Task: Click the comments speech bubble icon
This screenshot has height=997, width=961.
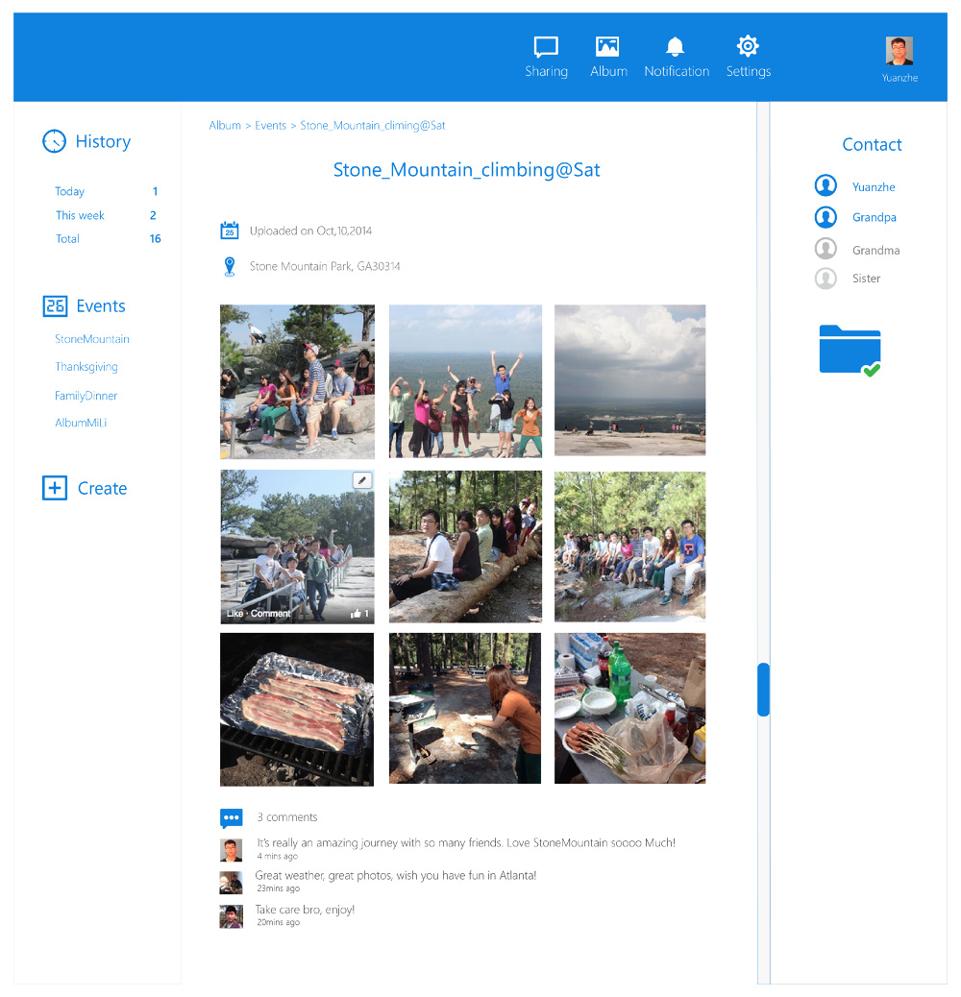Action: pyautogui.click(x=231, y=818)
